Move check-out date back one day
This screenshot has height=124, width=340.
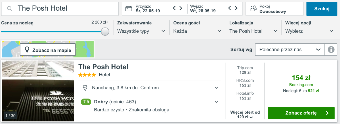click(229, 9)
